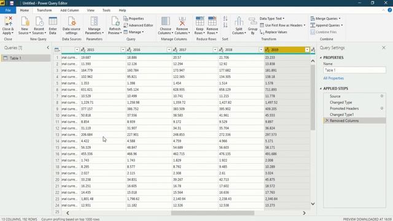This screenshot has height=221, width=393.
Task: Click cell 2,140.94 in 2017 column
Action: [x=195, y=199]
